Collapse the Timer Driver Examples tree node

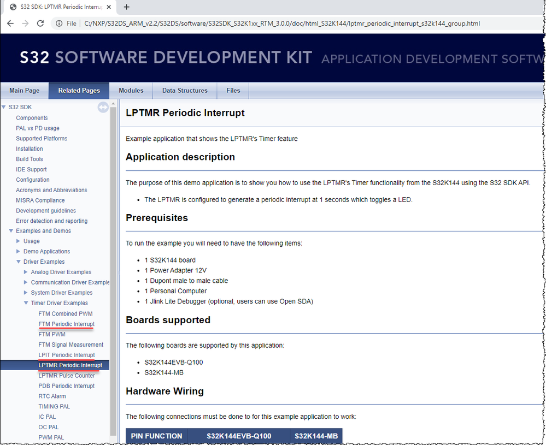click(26, 303)
